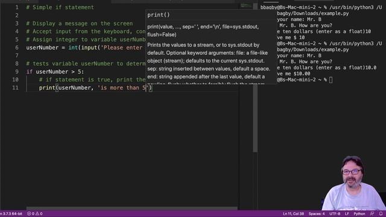Click the feedback icon in status bar
The height and width of the screenshot is (217, 386).
point(372,213)
